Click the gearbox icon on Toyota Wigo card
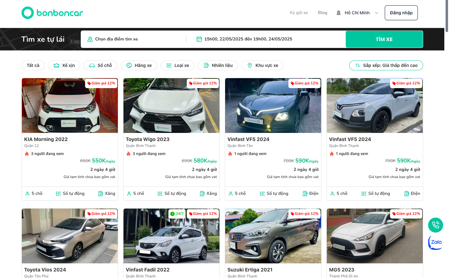449x278 pixels. (x=160, y=194)
